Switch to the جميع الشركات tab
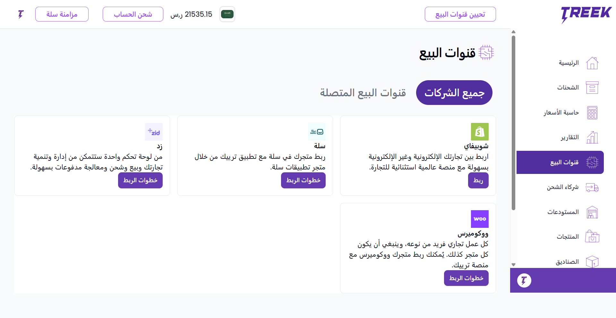The height and width of the screenshot is (318, 616). [x=454, y=93]
